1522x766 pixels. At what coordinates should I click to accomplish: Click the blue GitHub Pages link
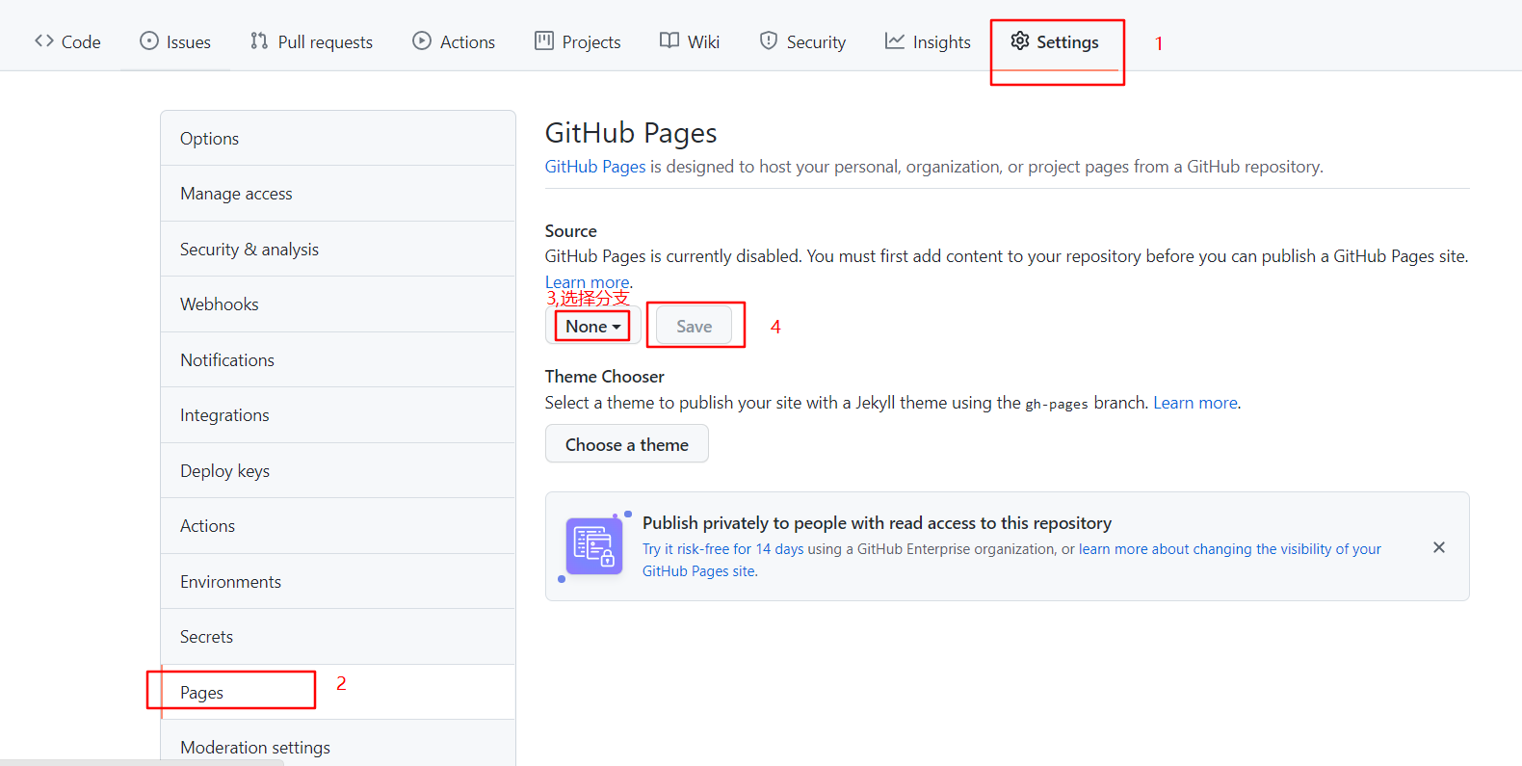click(595, 167)
